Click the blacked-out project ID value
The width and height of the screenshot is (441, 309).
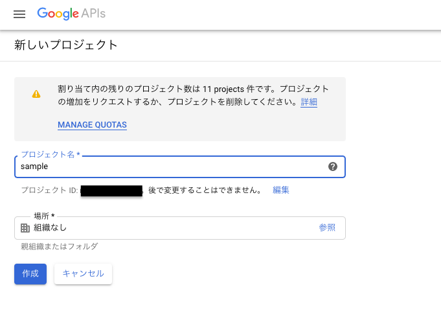click(111, 190)
